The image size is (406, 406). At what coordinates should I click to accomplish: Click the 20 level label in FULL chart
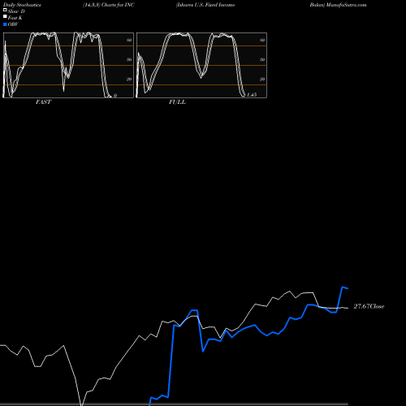pyautogui.click(x=262, y=79)
